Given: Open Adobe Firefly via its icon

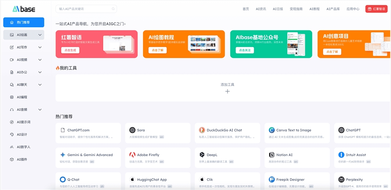Looking at the screenshot, I should click(132, 155).
